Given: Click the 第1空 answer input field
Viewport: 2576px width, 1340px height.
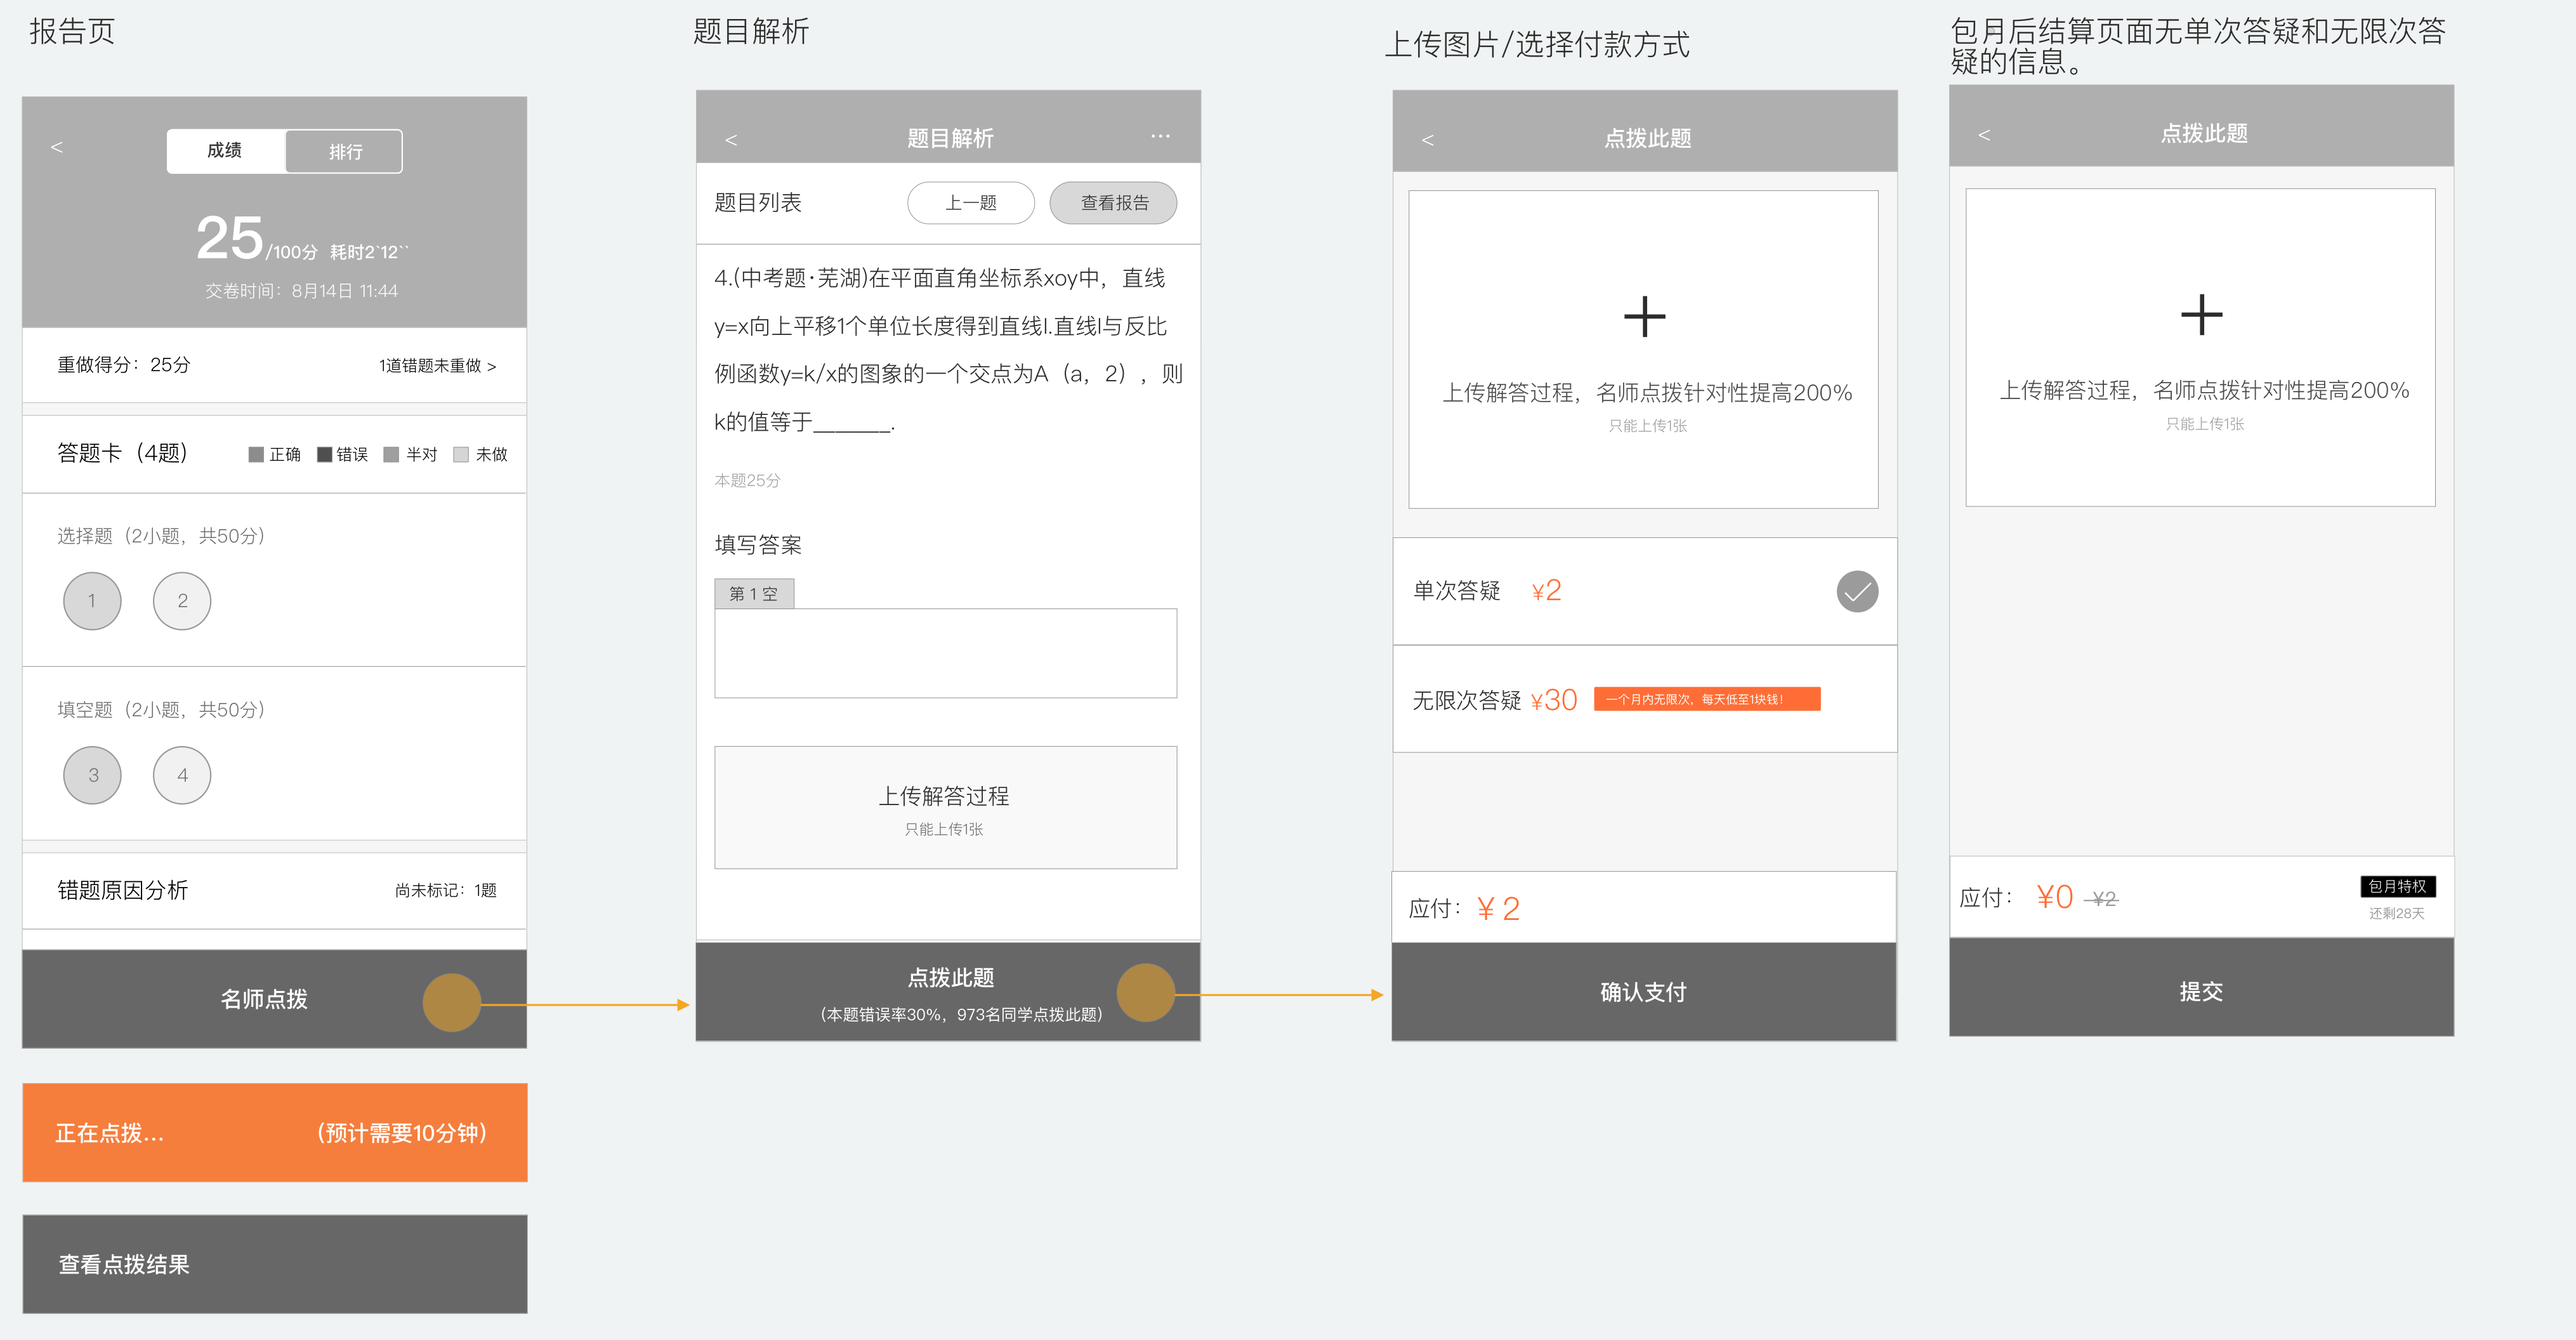Looking at the screenshot, I should (x=945, y=652).
